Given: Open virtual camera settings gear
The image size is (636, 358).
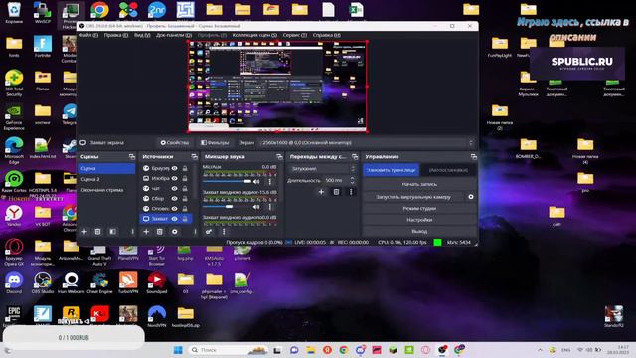Looking at the screenshot, I should [471, 197].
